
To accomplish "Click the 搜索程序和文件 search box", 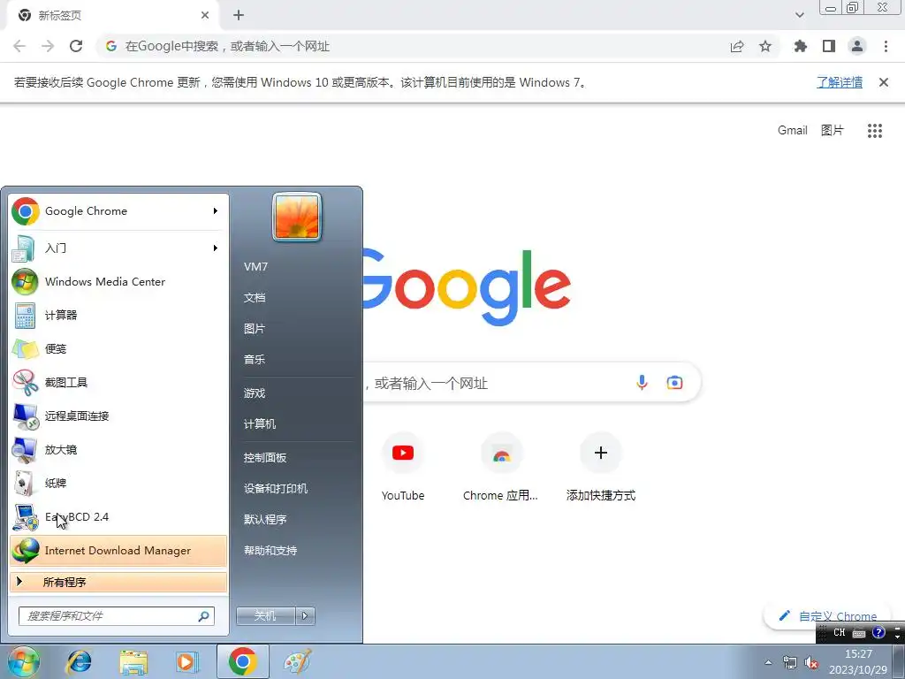I will pos(116,616).
